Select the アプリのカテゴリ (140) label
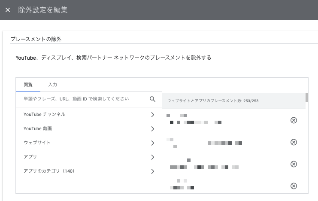318x201 pixels. 49,171
